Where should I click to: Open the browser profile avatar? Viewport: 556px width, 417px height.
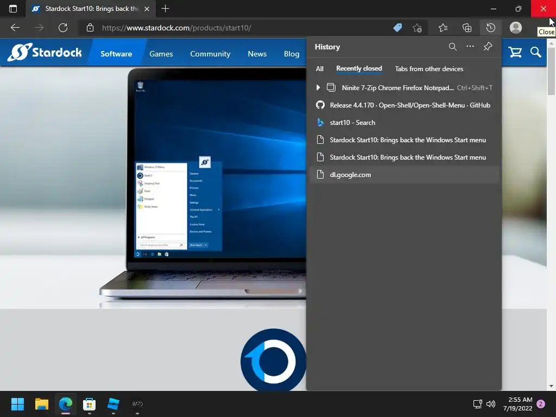point(516,28)
